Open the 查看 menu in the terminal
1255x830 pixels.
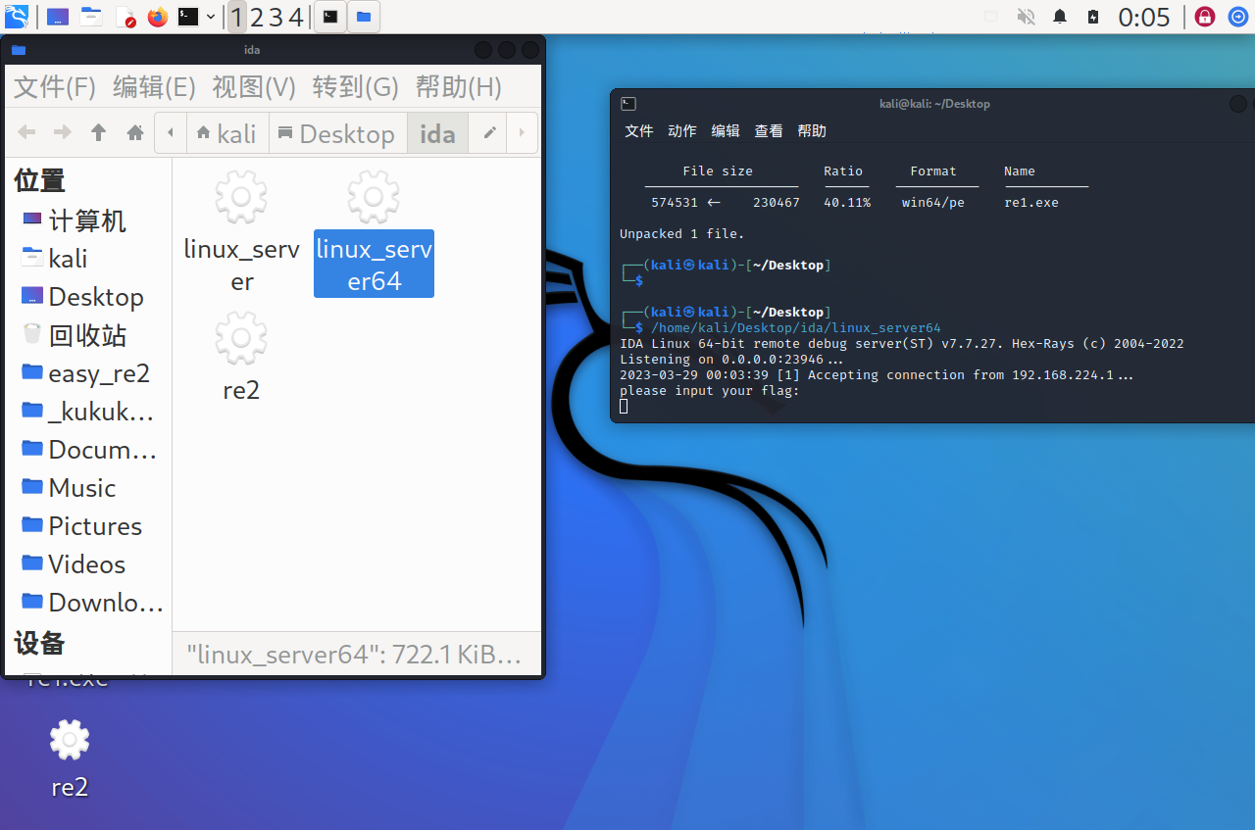point(769,130)
